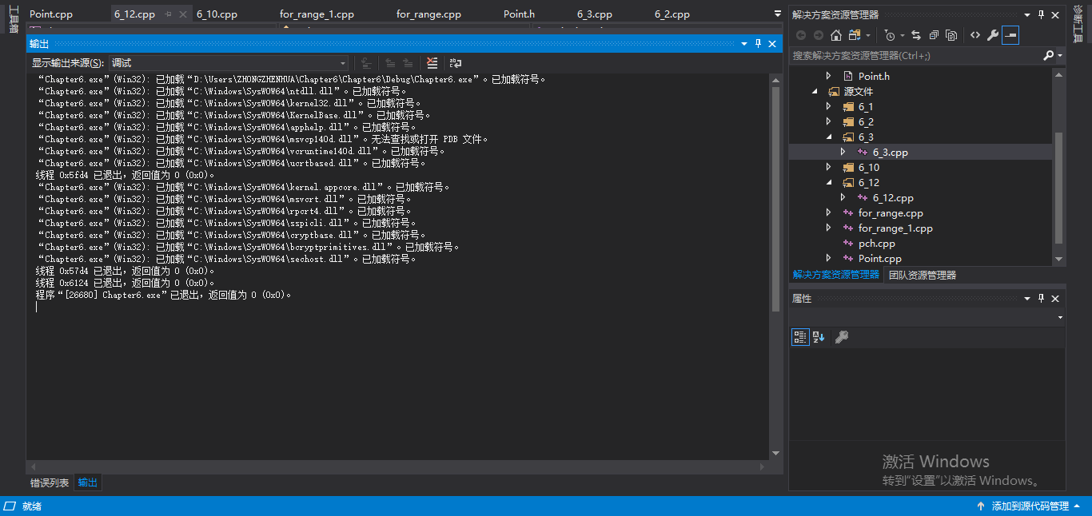This screenshot has width=1092, height=516.
Task: Open the 错误列表 tab
Action: (50, 482)
